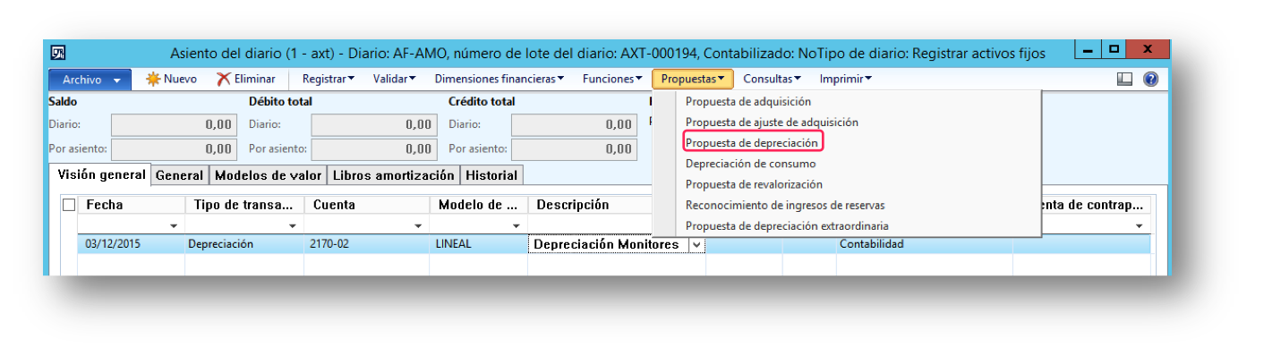
Task: Choose Propuesta de adquisición menu entry
Action: 747,101
